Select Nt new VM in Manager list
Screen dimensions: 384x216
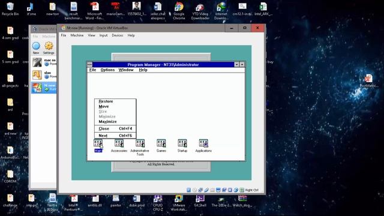(44, 88)
